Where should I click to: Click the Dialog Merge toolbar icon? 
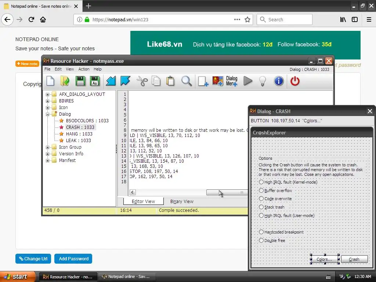point(232,81)
